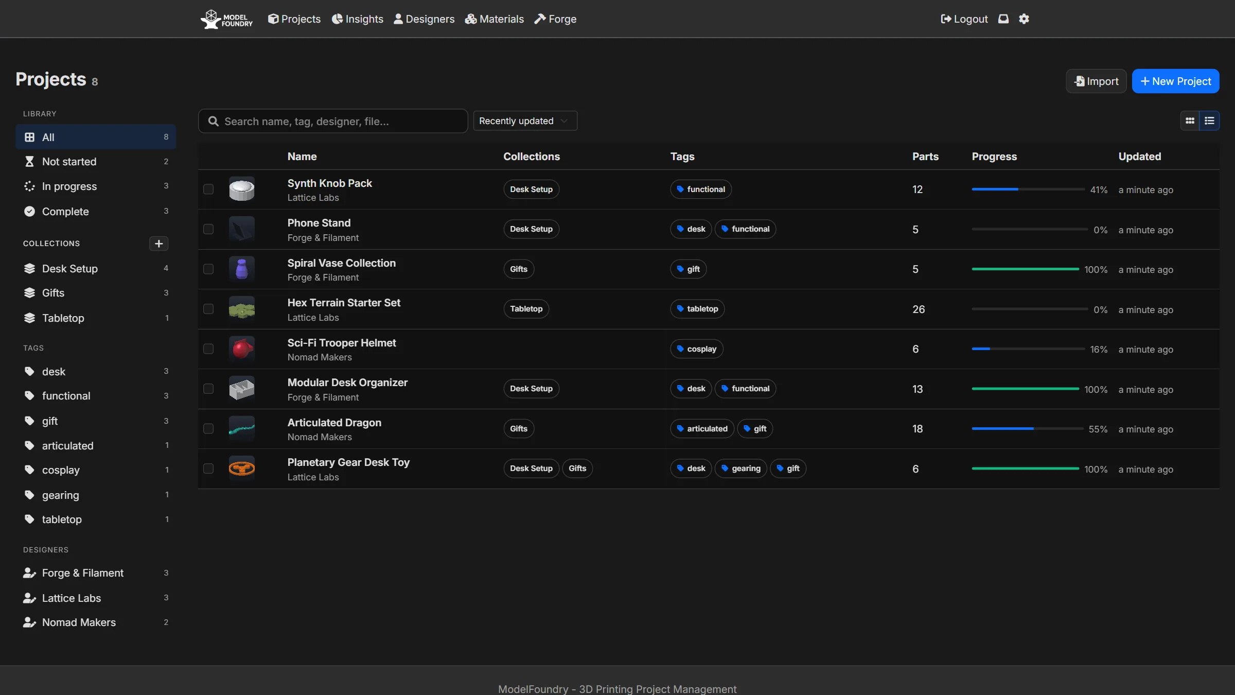Image resolution: width=1235 pixels, height=695 pixels.
Task: Click the inbox tray icon beside Logout
Action: (x=1003, y=19)
